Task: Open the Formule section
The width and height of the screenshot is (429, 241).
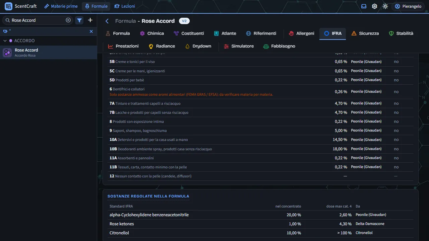Action: [x=96, y=6]
